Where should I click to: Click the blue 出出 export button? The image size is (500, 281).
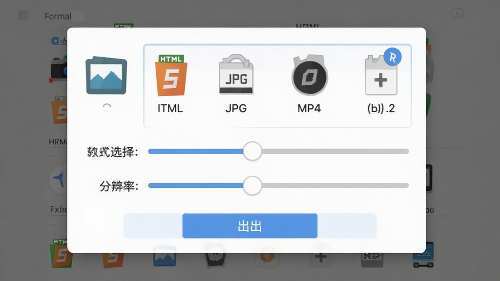pyautogui.click(x=250, y=226)
